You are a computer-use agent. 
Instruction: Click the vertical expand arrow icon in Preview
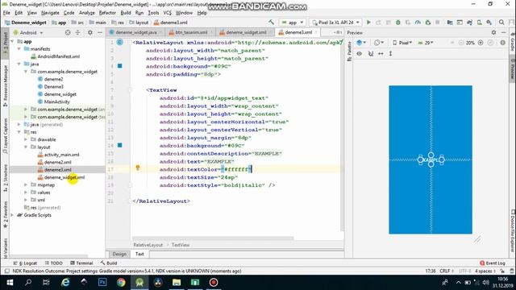click(x=390, y=53)
